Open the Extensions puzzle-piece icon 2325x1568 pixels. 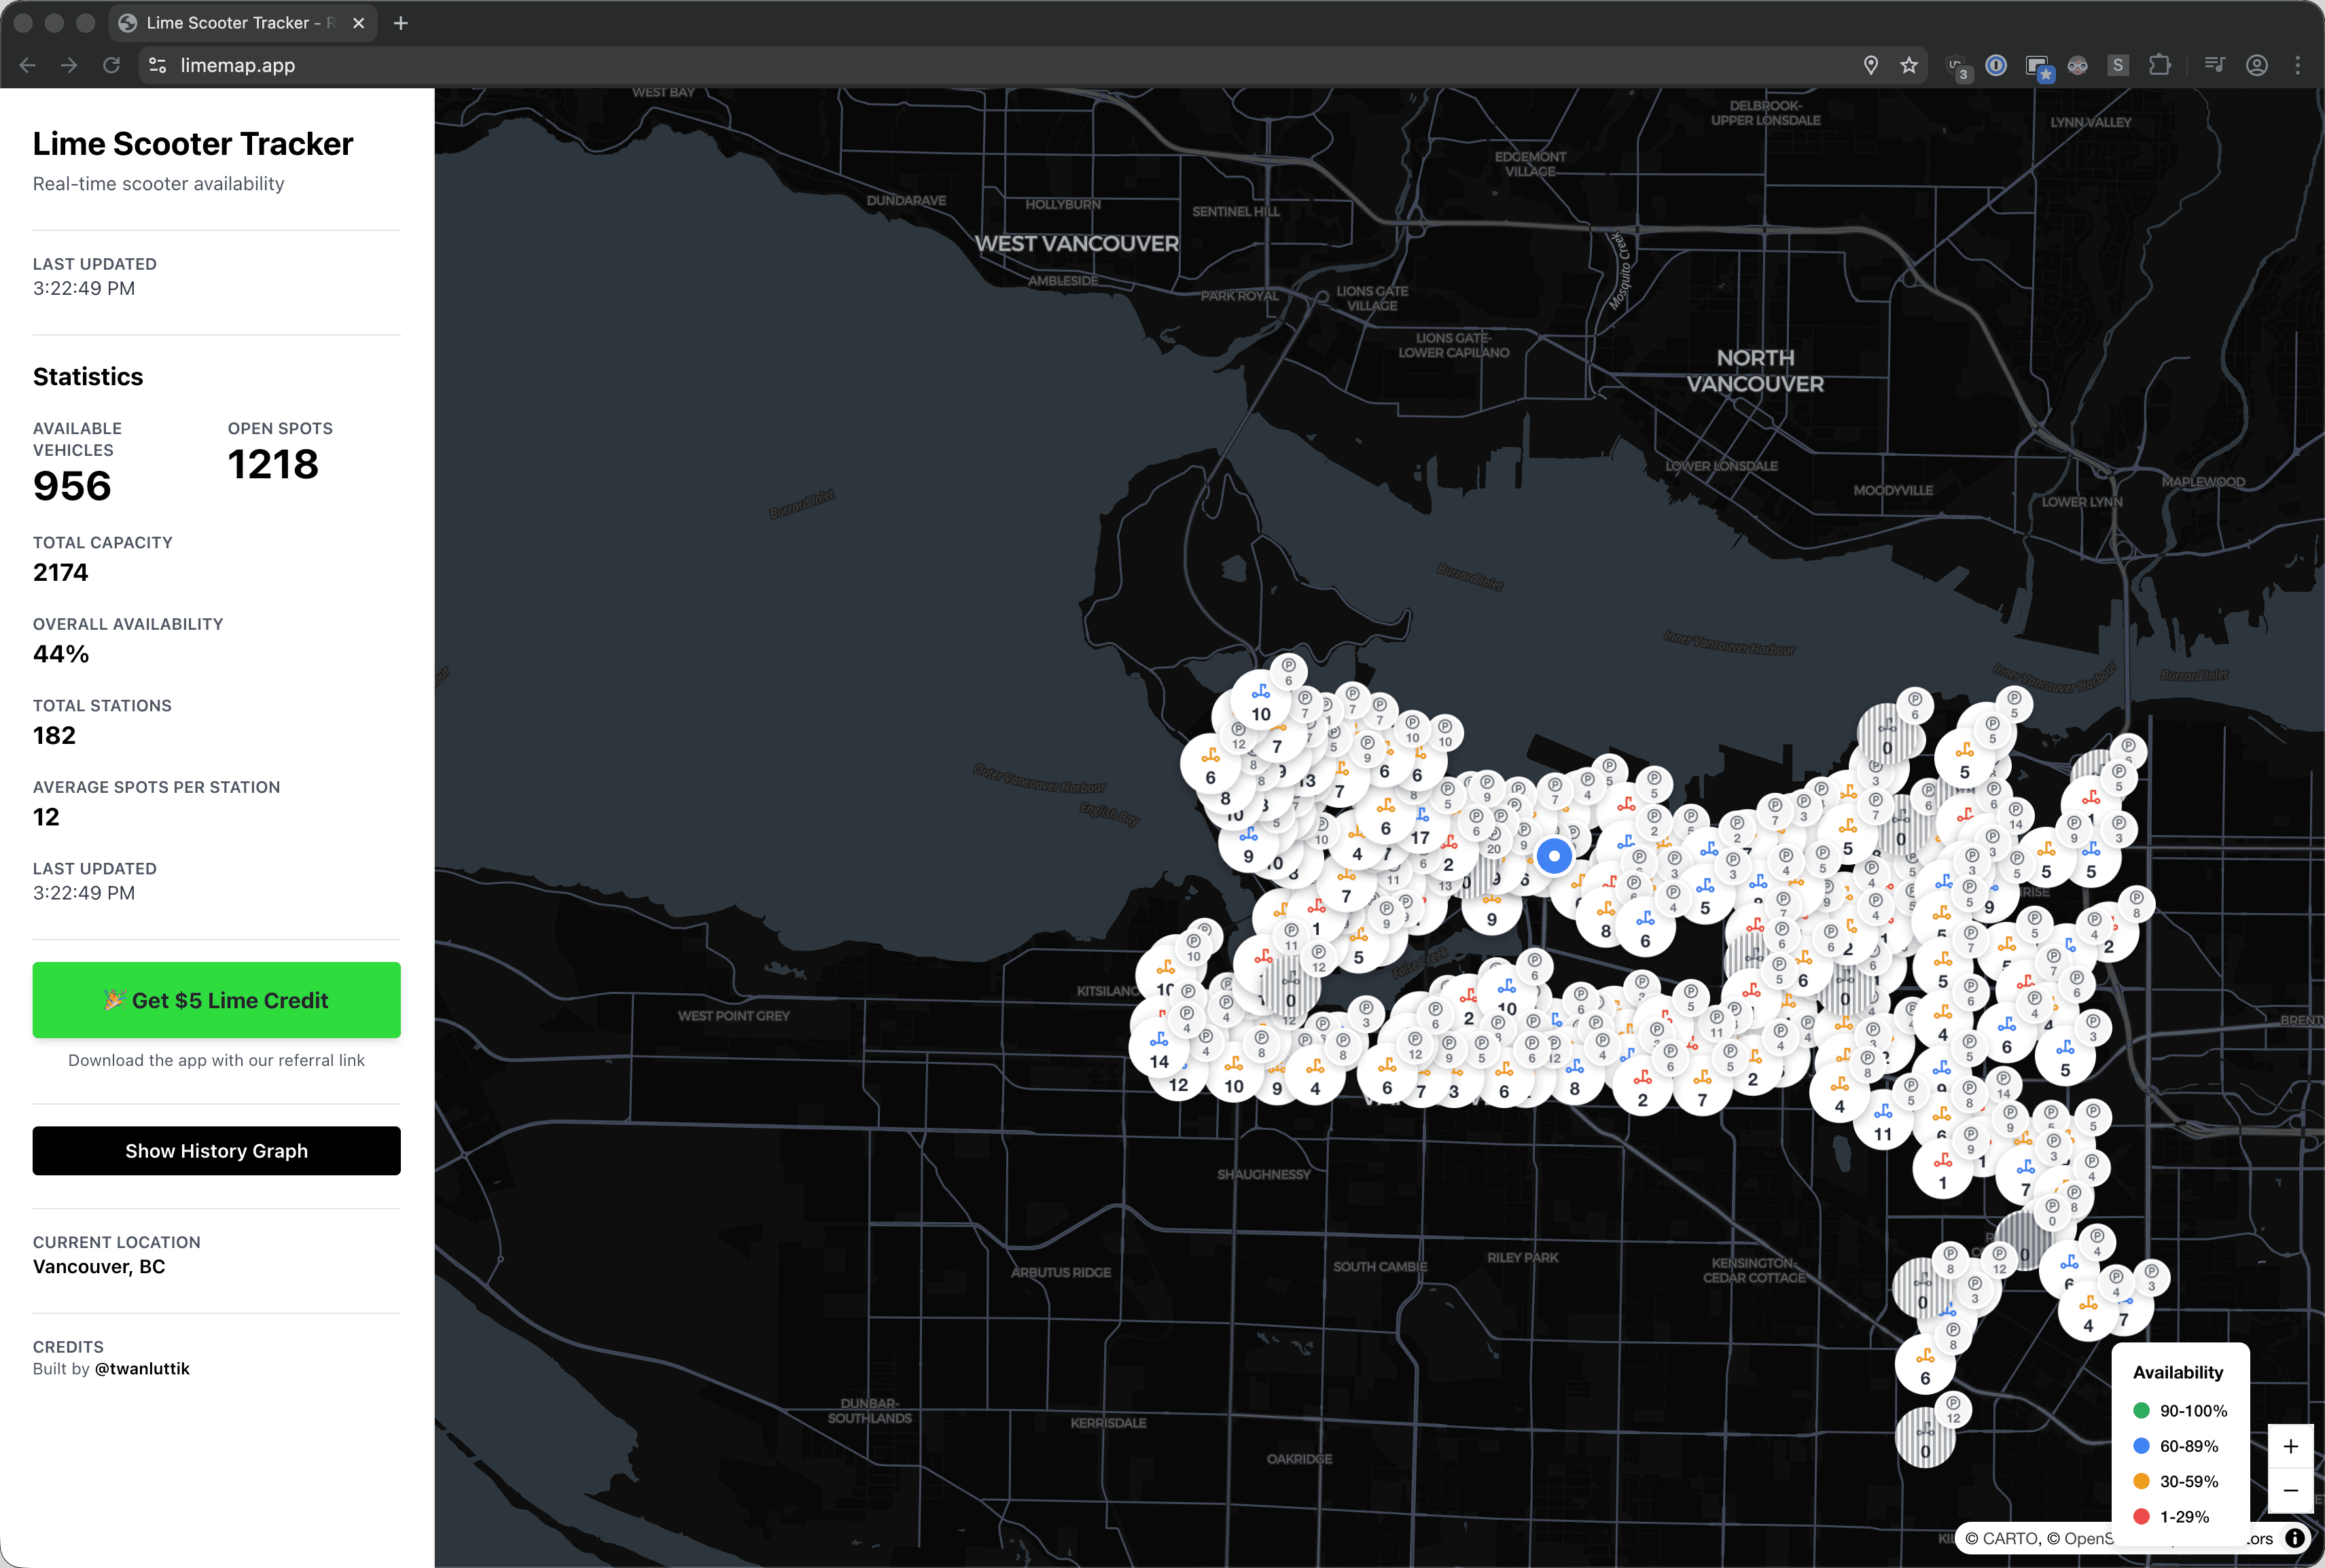[2161, 65]
